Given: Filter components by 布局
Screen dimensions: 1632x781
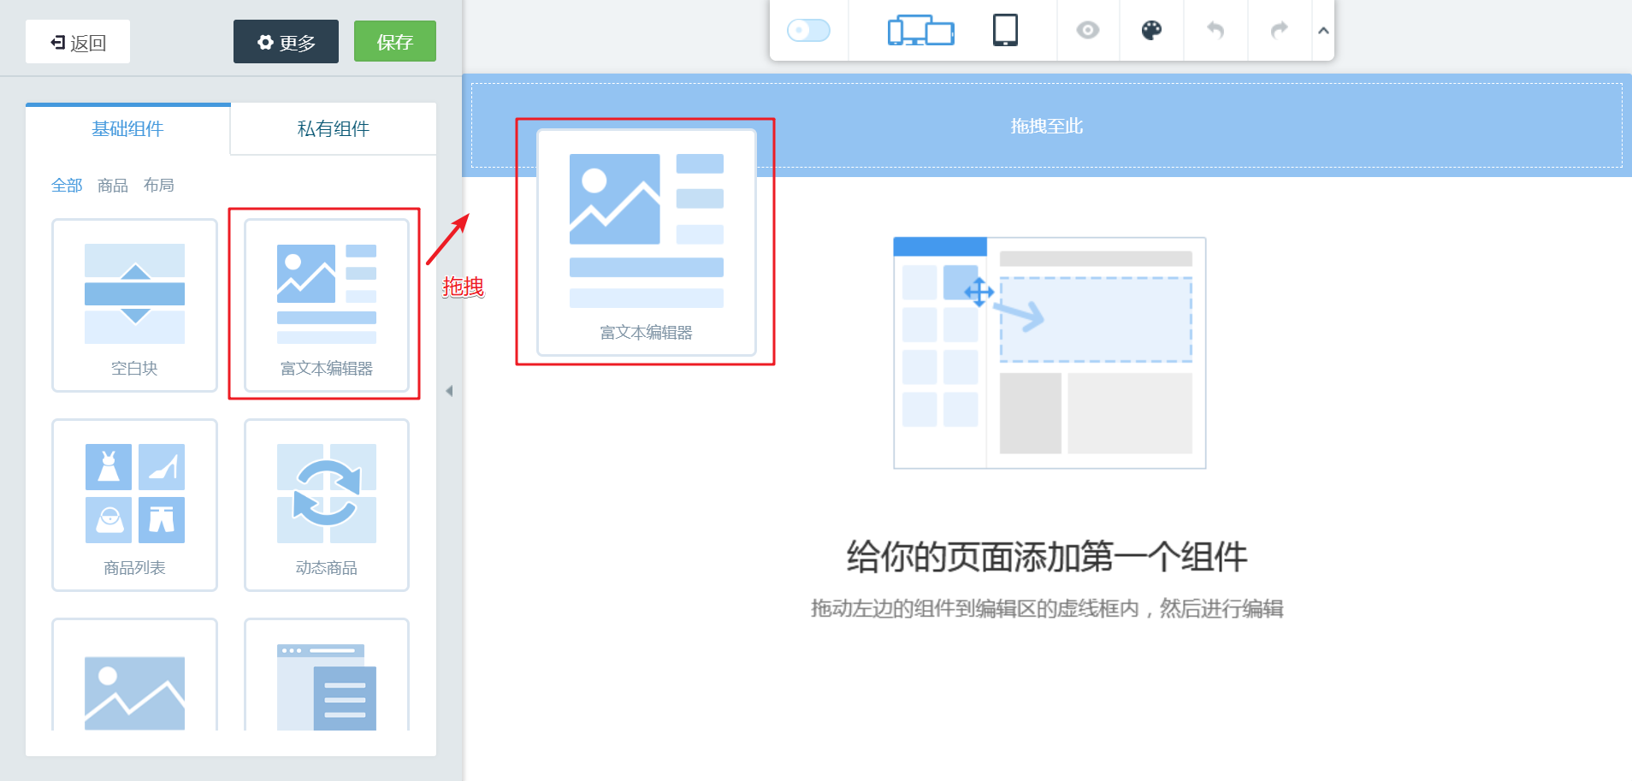Looking at the screenshot, I should click(x=159, y=184).
